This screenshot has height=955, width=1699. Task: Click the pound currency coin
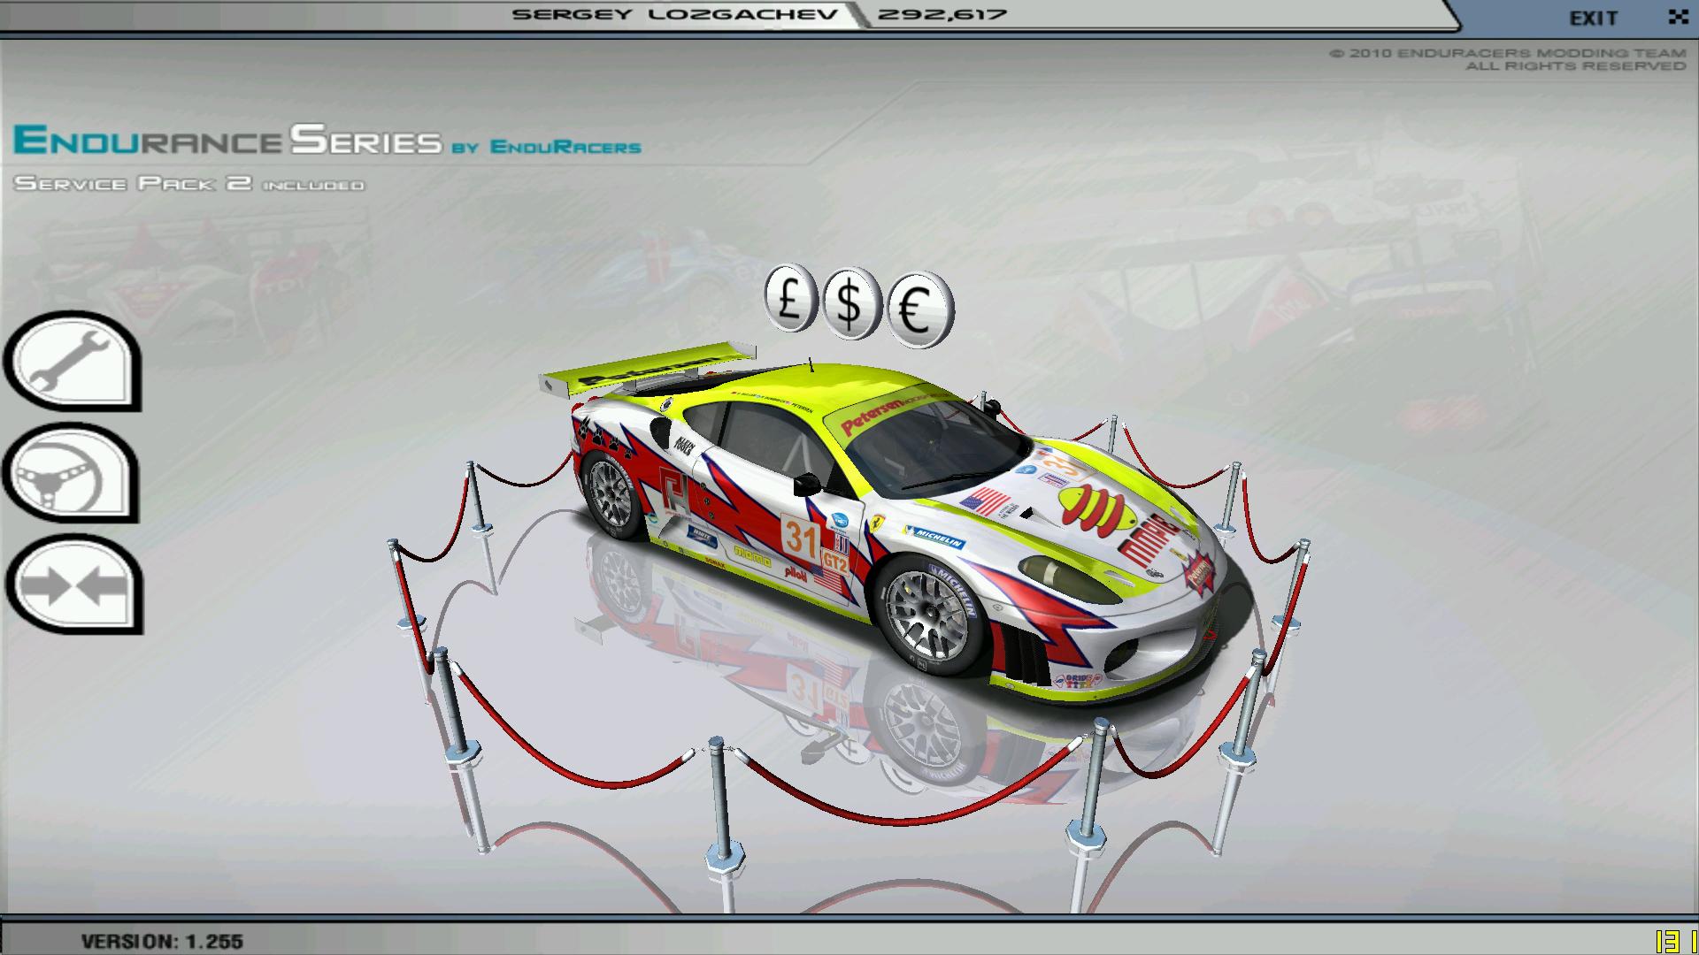(788, 298)
